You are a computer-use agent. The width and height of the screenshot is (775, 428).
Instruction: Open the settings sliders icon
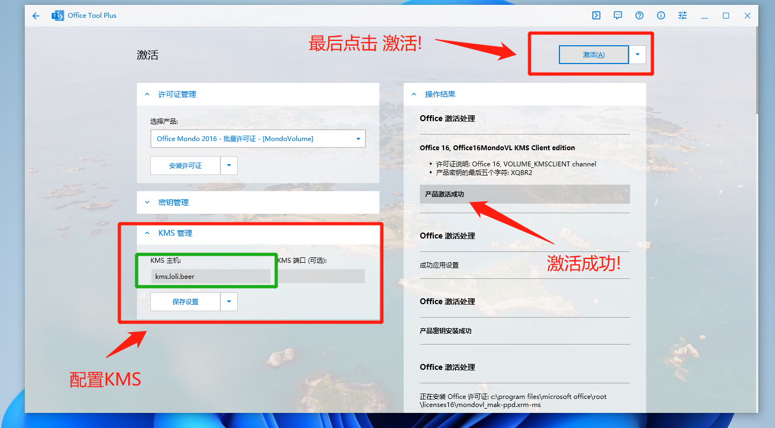click(682, 16)
